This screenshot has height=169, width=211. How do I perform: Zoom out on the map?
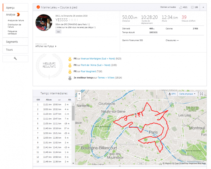(x=79, y=98)
